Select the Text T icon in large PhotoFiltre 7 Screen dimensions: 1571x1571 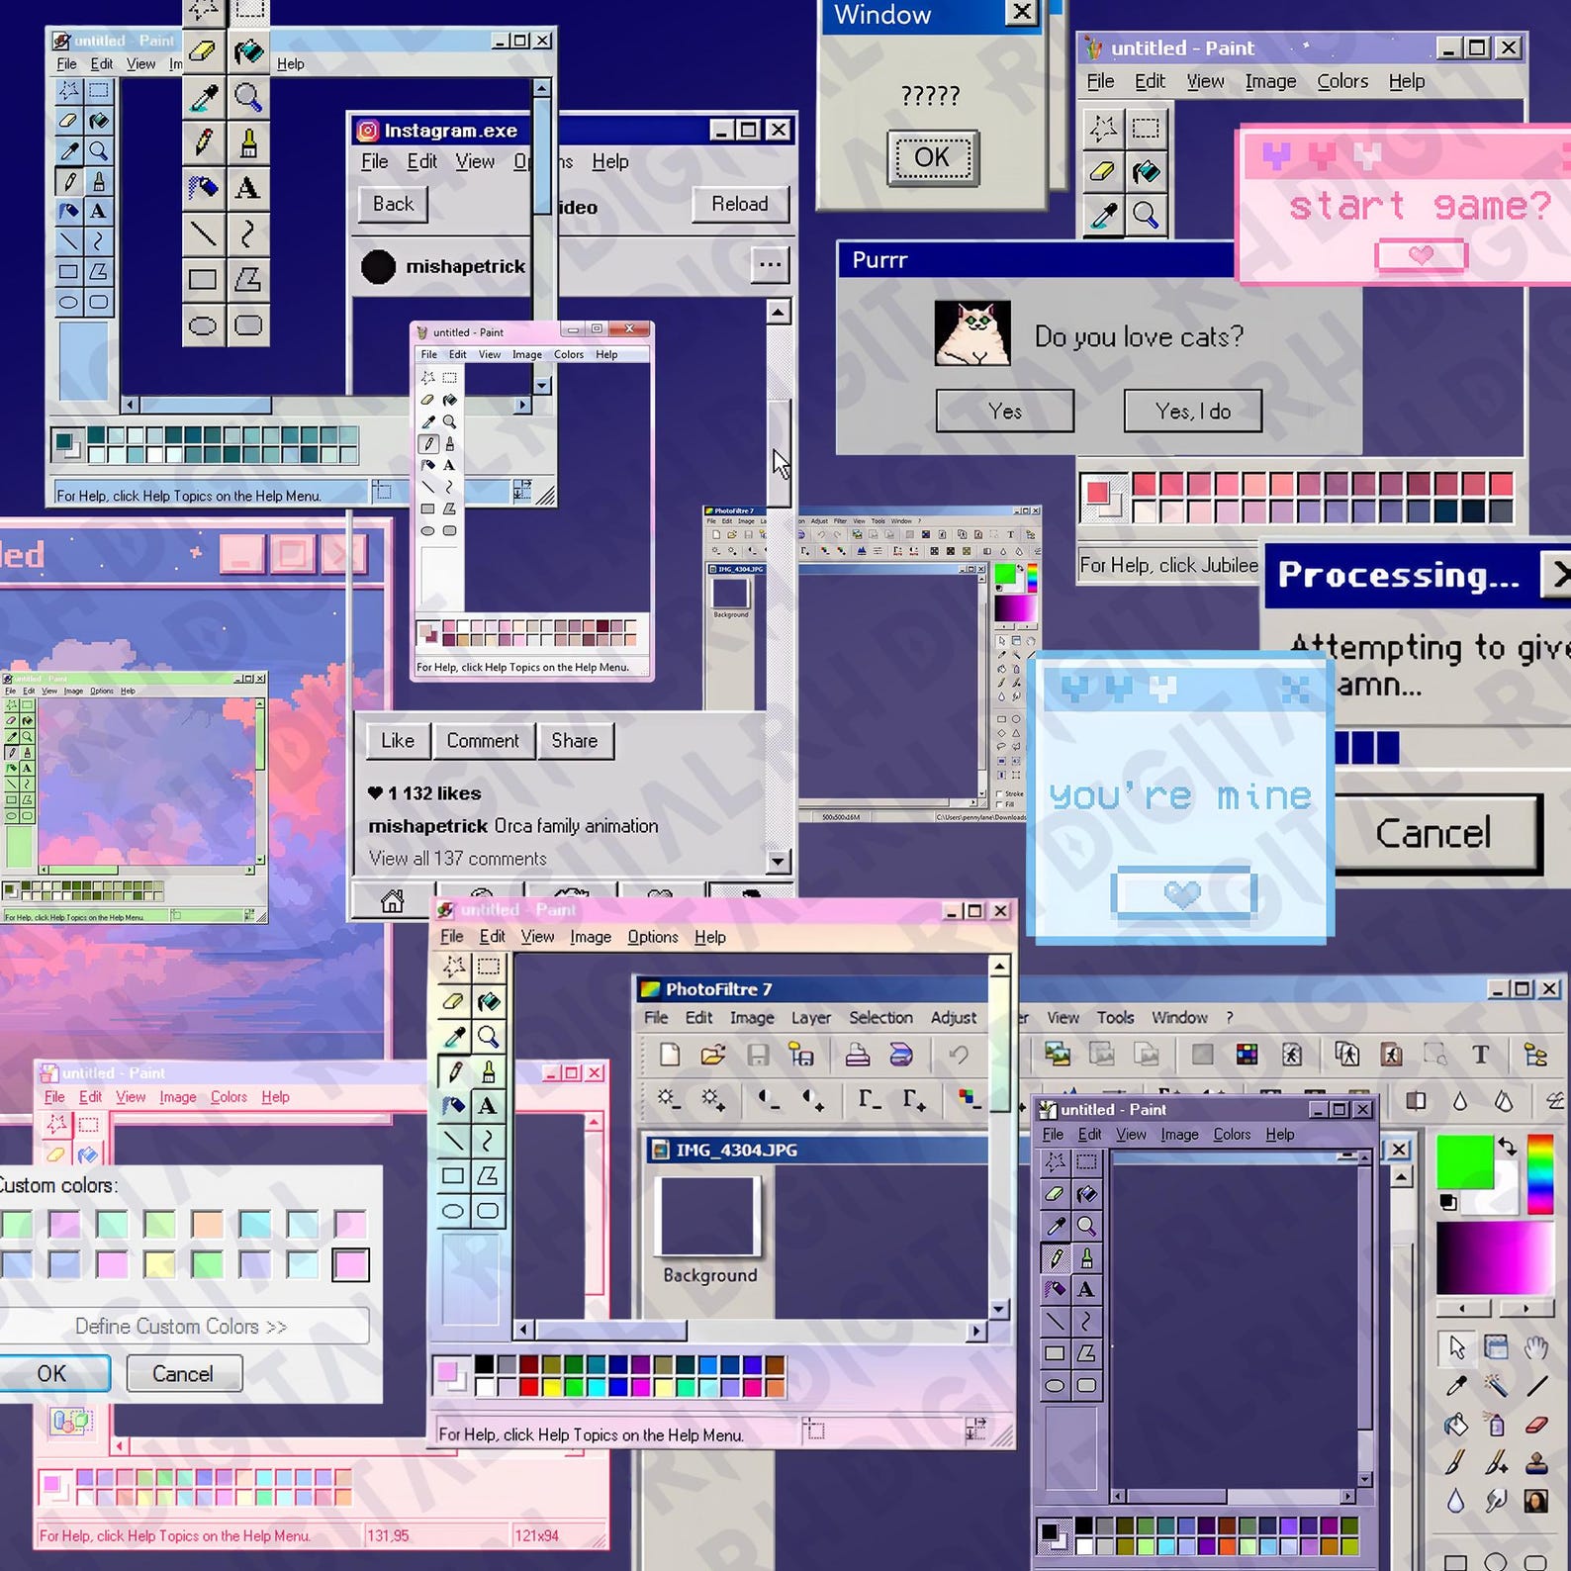pyautogui.click(x=1480, y=1055)
